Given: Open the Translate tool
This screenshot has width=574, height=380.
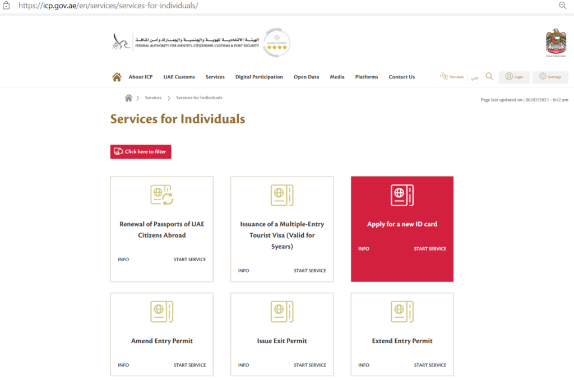Looking at the screenshot, I should tap(452, 77).
